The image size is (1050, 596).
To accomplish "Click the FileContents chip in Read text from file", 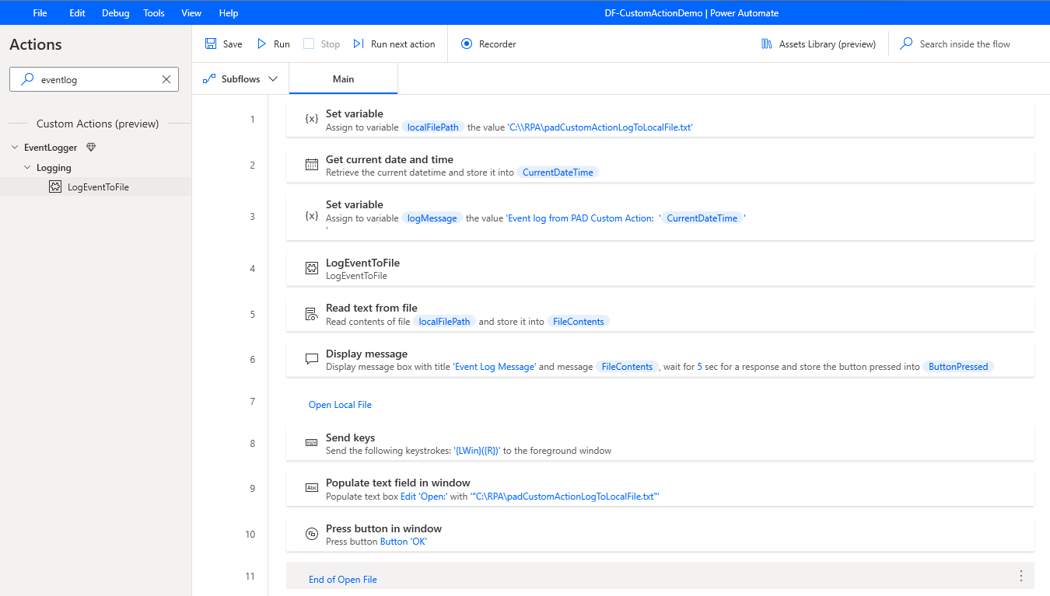I will 579,322.
